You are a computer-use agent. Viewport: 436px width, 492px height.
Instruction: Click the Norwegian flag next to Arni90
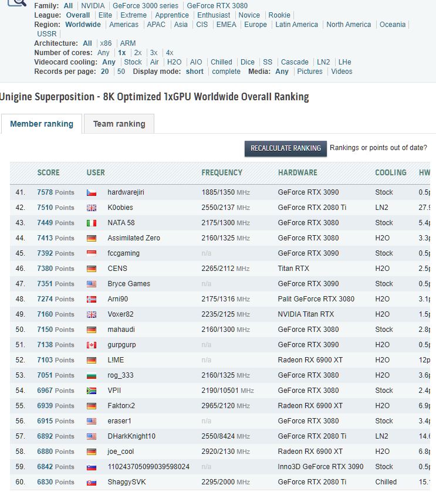point(92,299)
